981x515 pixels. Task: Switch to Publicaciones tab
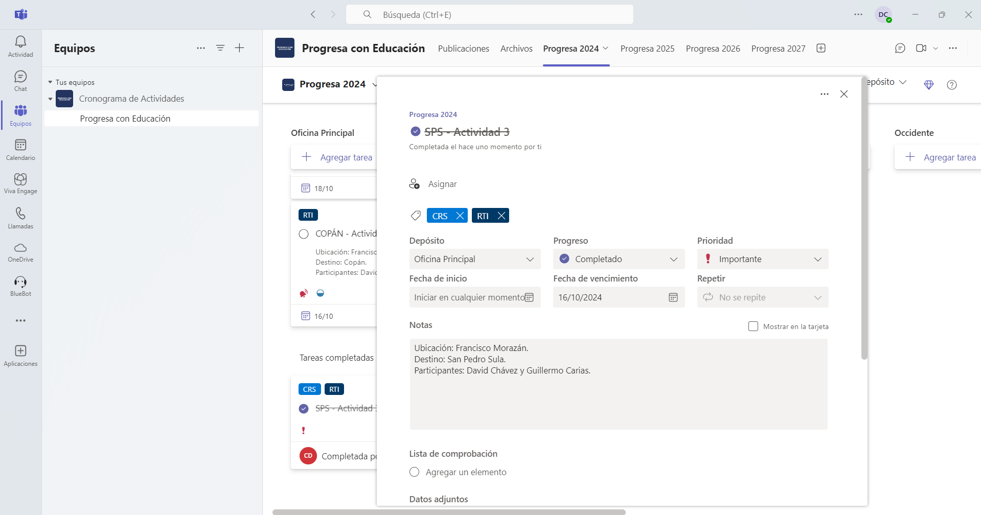coord(464,49)
